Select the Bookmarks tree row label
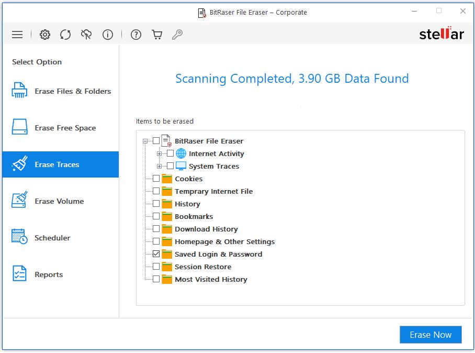Screen dimensions: 475x353 [x=194, y=216]
